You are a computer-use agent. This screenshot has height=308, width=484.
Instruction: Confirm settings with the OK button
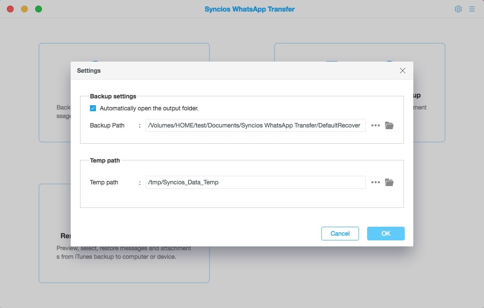click(385, 234)
